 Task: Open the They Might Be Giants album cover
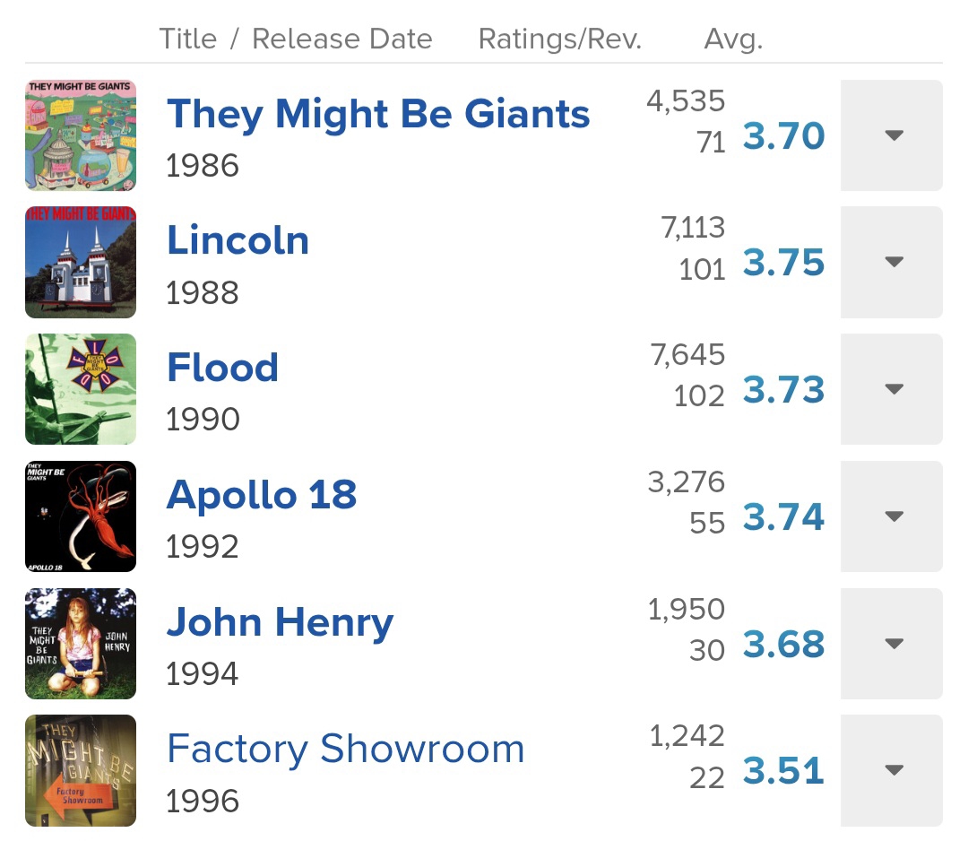81,135
